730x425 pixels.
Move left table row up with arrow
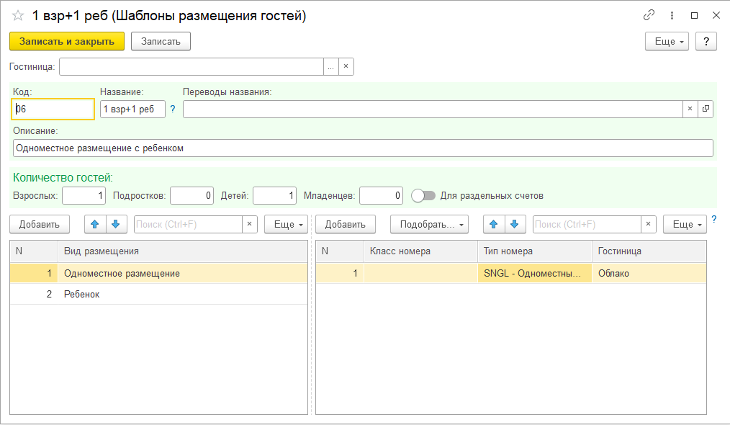tap(95, 224)
